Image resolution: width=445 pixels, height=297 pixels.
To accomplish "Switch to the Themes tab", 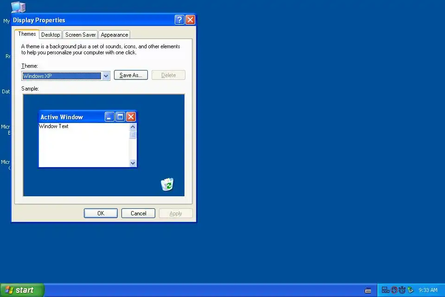I will pyautogui.click(x=27, y=34).
